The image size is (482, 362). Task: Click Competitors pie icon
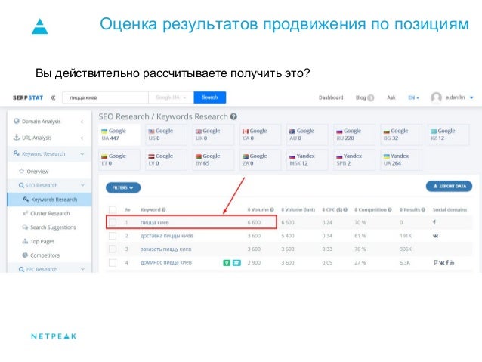(x=25, y=255)
